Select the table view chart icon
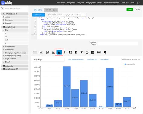The width and height of the screenshot is (143, 114). point(35,52)
